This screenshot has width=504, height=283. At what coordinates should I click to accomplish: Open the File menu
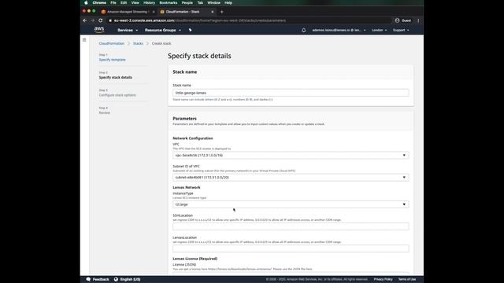(113, 2)
